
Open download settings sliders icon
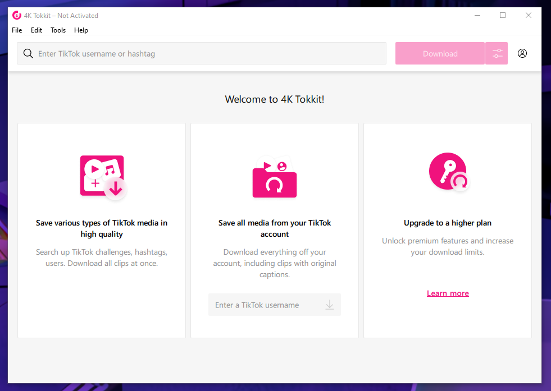coord(497,54)
